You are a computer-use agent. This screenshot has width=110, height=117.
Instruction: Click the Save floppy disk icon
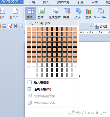coord(4,26)
